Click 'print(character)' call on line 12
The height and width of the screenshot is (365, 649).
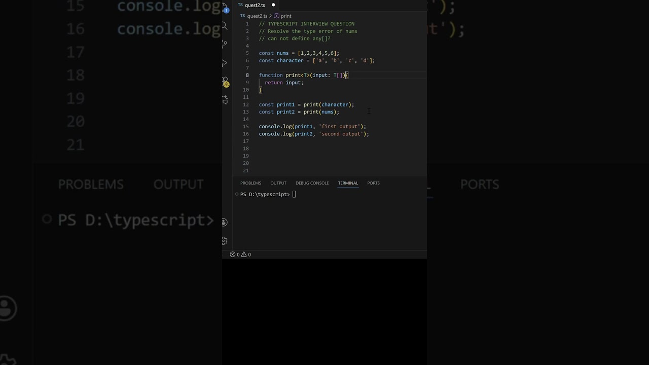pos(328,104)
